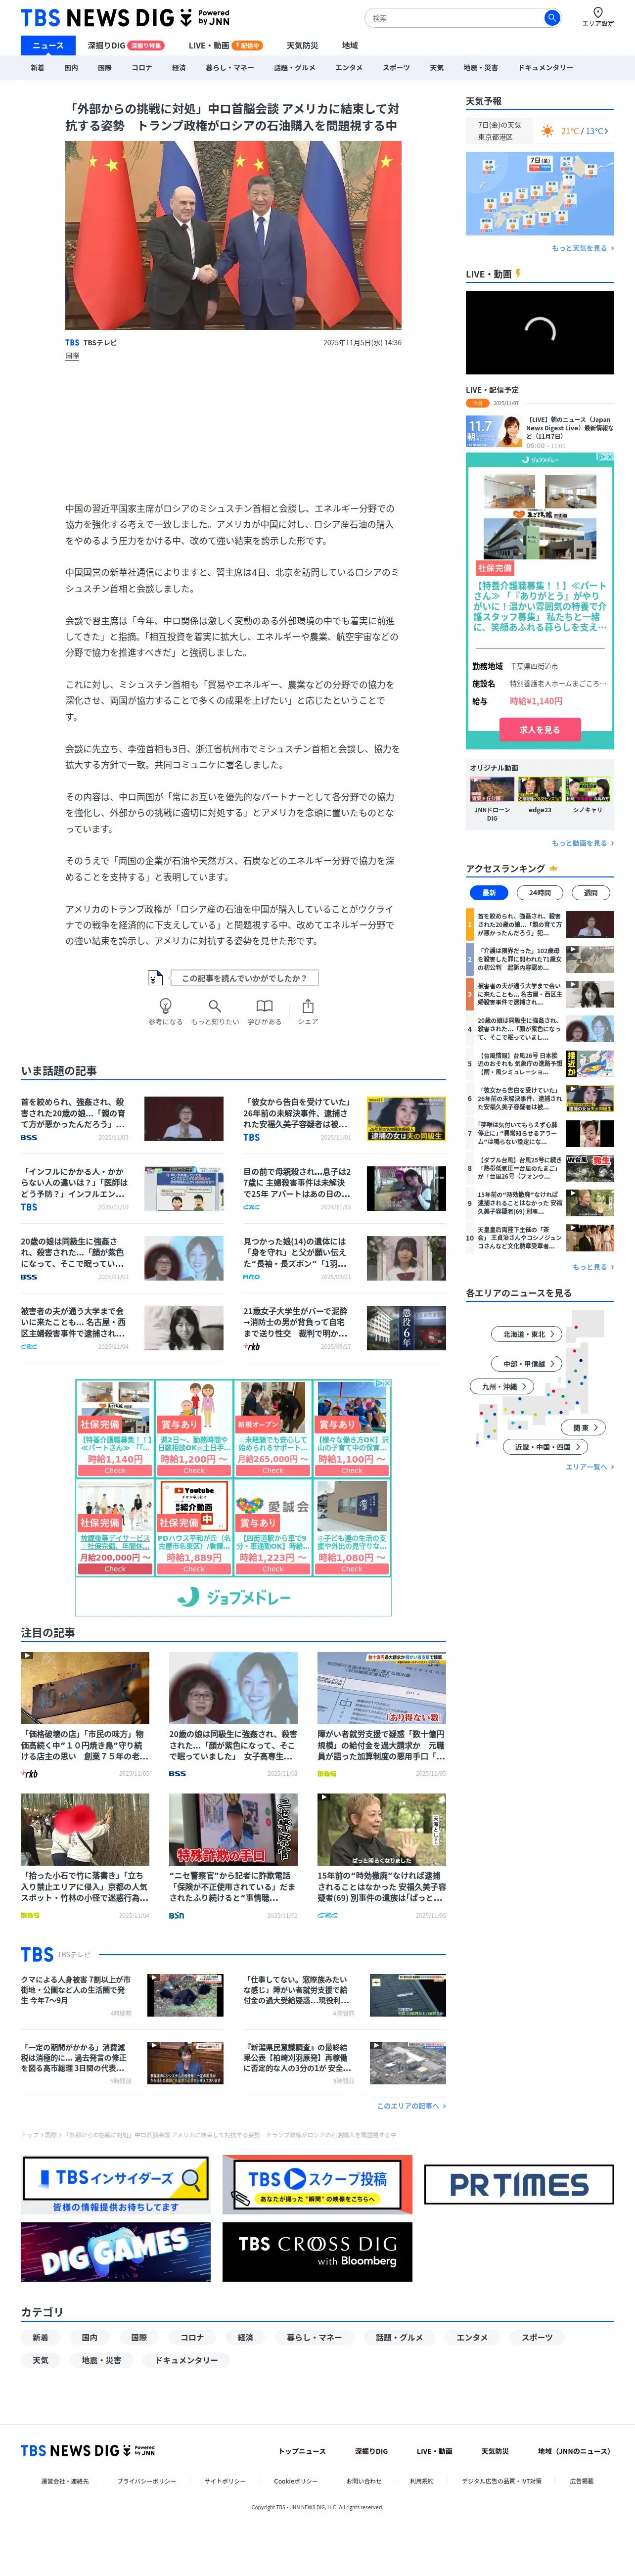Click the sunny weather icon beside 21℃

pyautogui.click(x=547, y=131)
